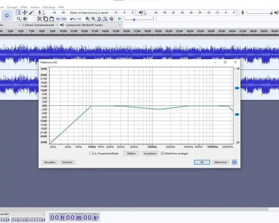Click 15:00 mark on timeline ruler

tap(116, 31)
